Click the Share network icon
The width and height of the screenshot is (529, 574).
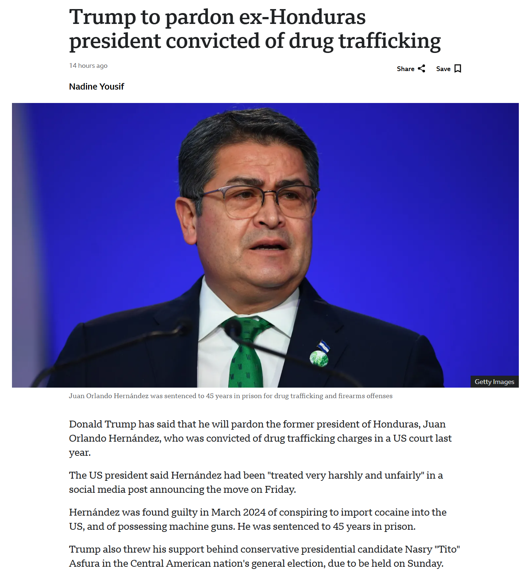[x=421, y=69]
